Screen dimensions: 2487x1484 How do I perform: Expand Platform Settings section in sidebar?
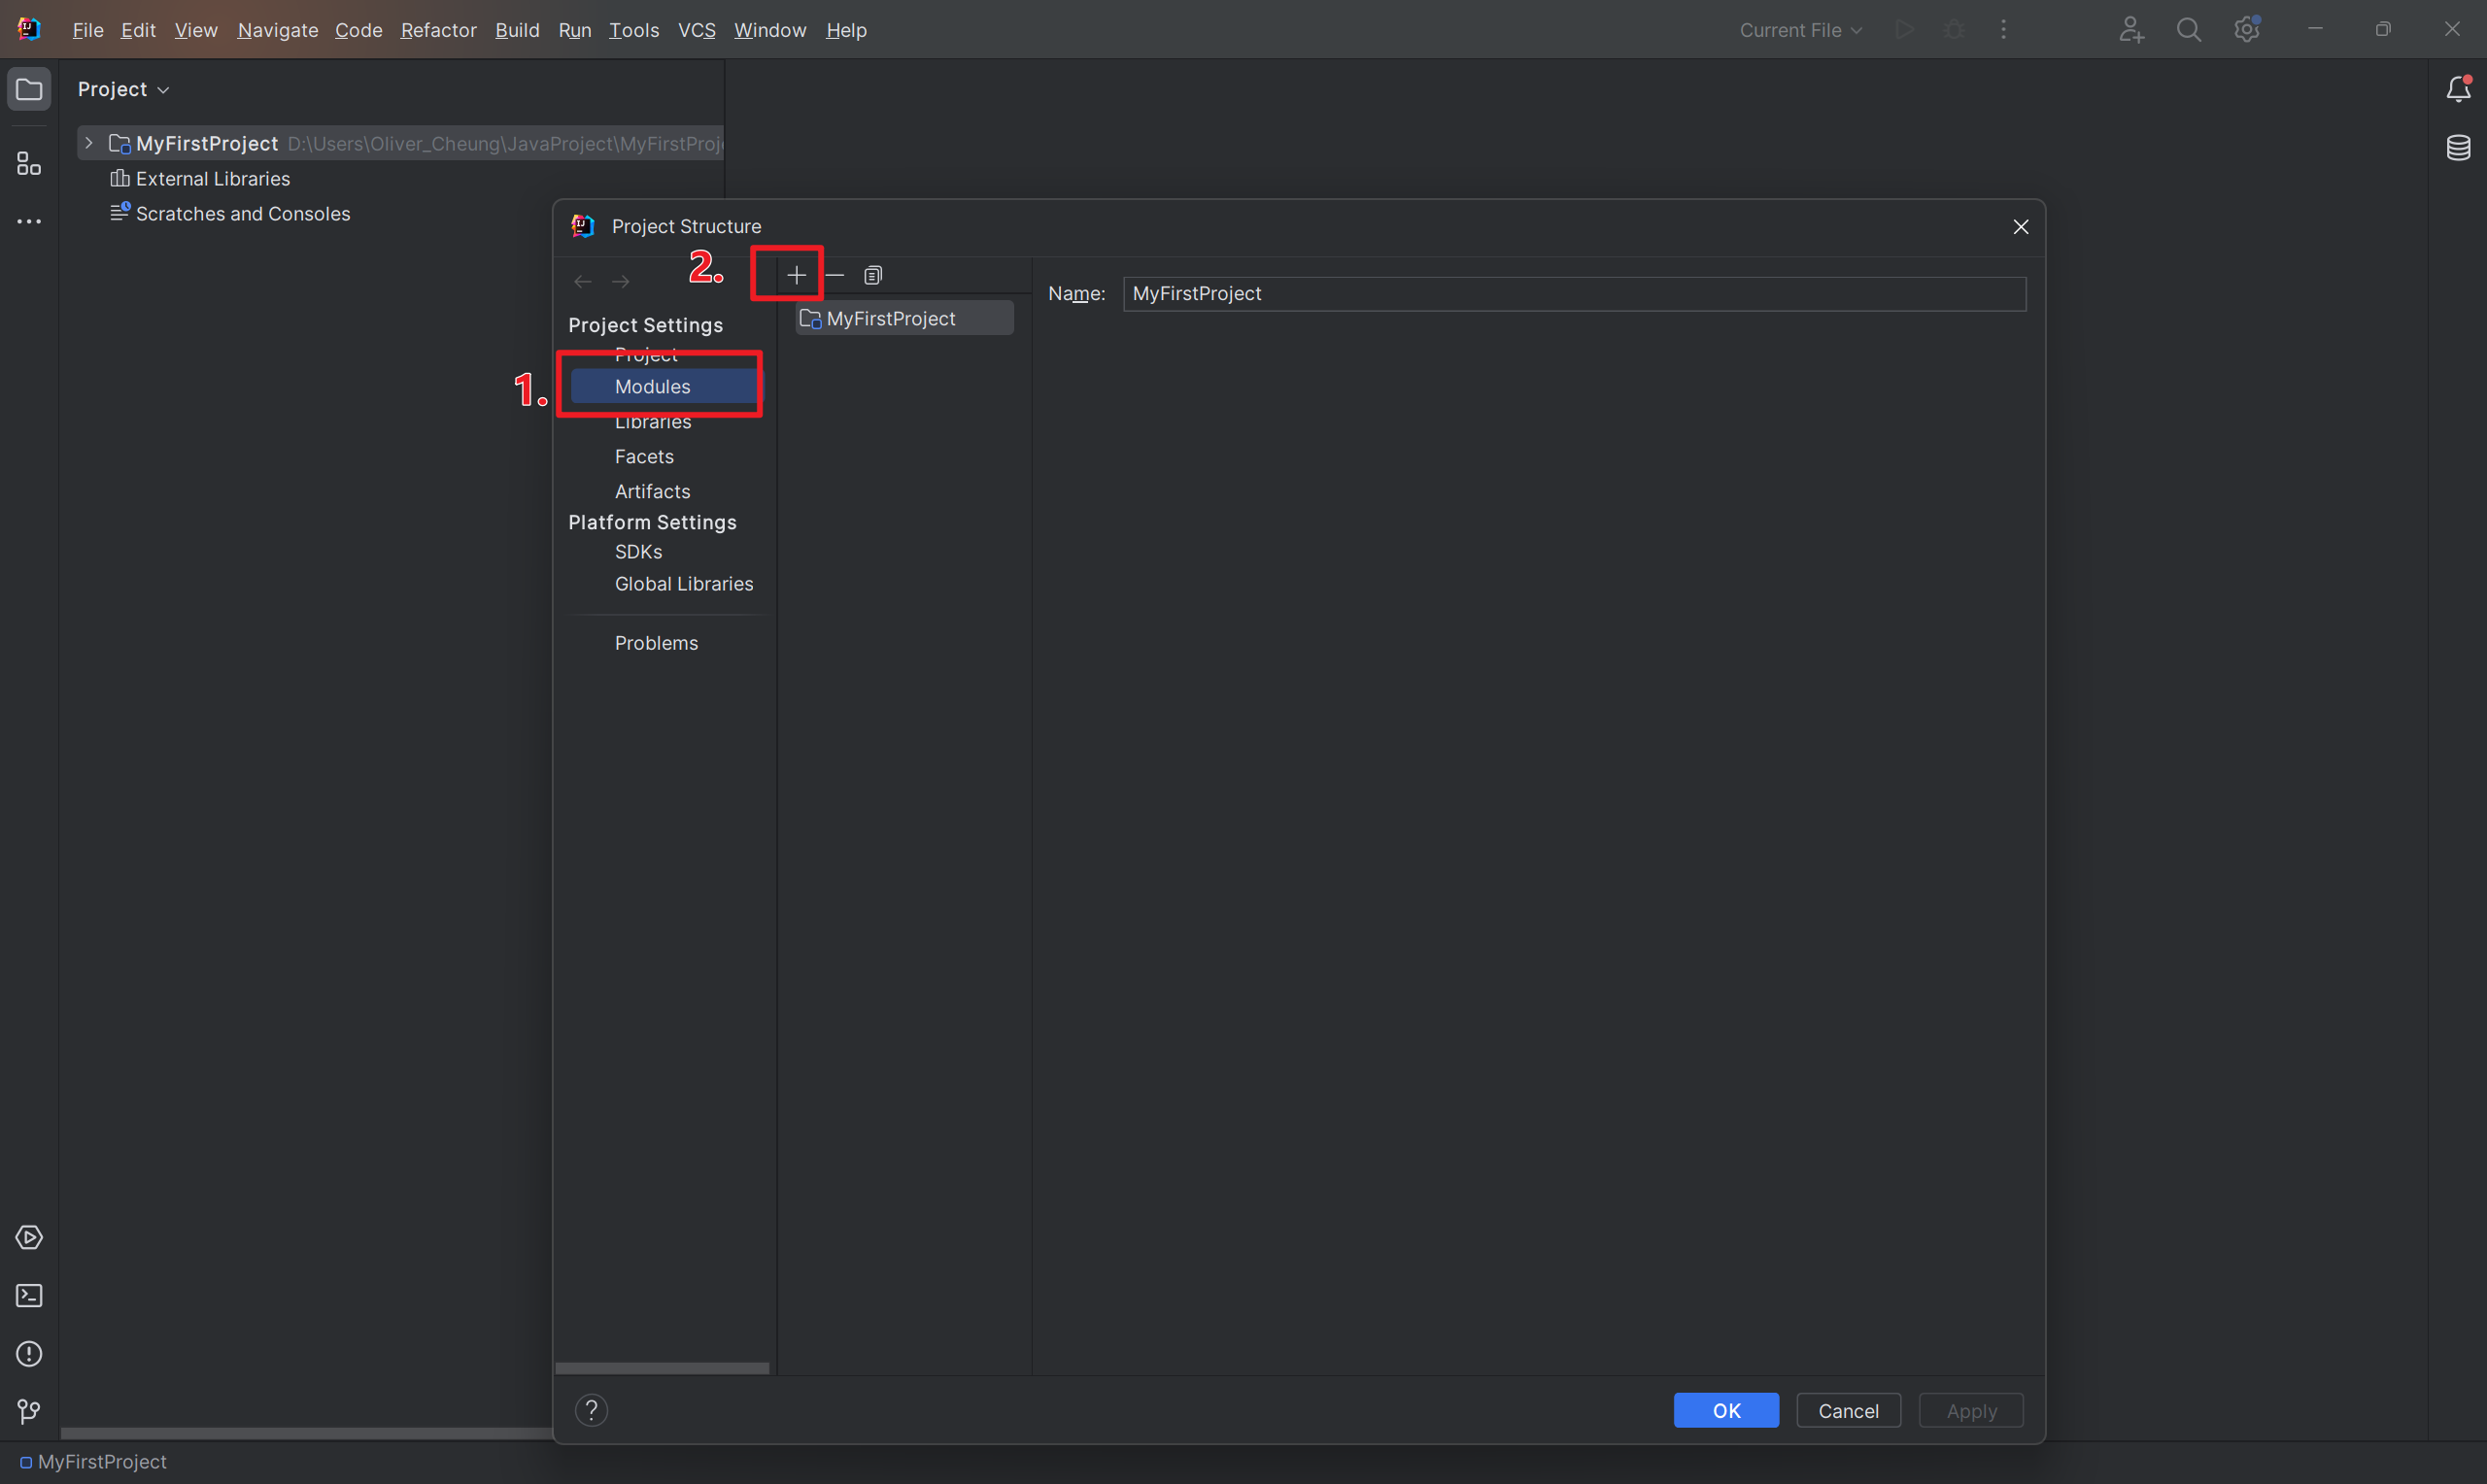pyautogui.click(x=652, y=520)
